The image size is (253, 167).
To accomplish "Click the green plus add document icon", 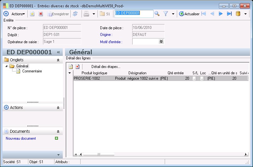I will (x=56, y=138).
